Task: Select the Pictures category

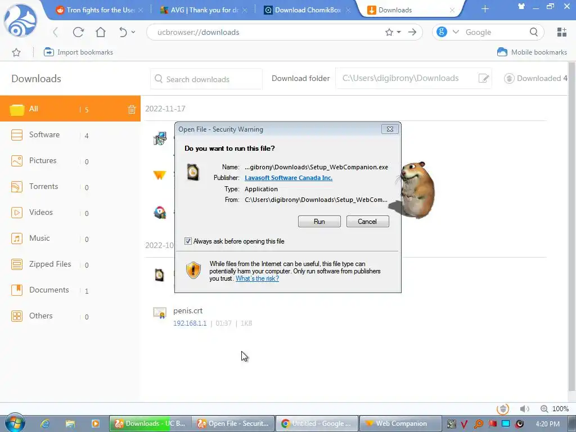Action: [70, 161]
